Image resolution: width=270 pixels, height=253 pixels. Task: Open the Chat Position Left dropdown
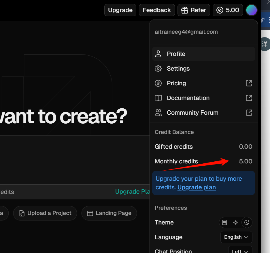pyautogui.click(x=240, y=251)
